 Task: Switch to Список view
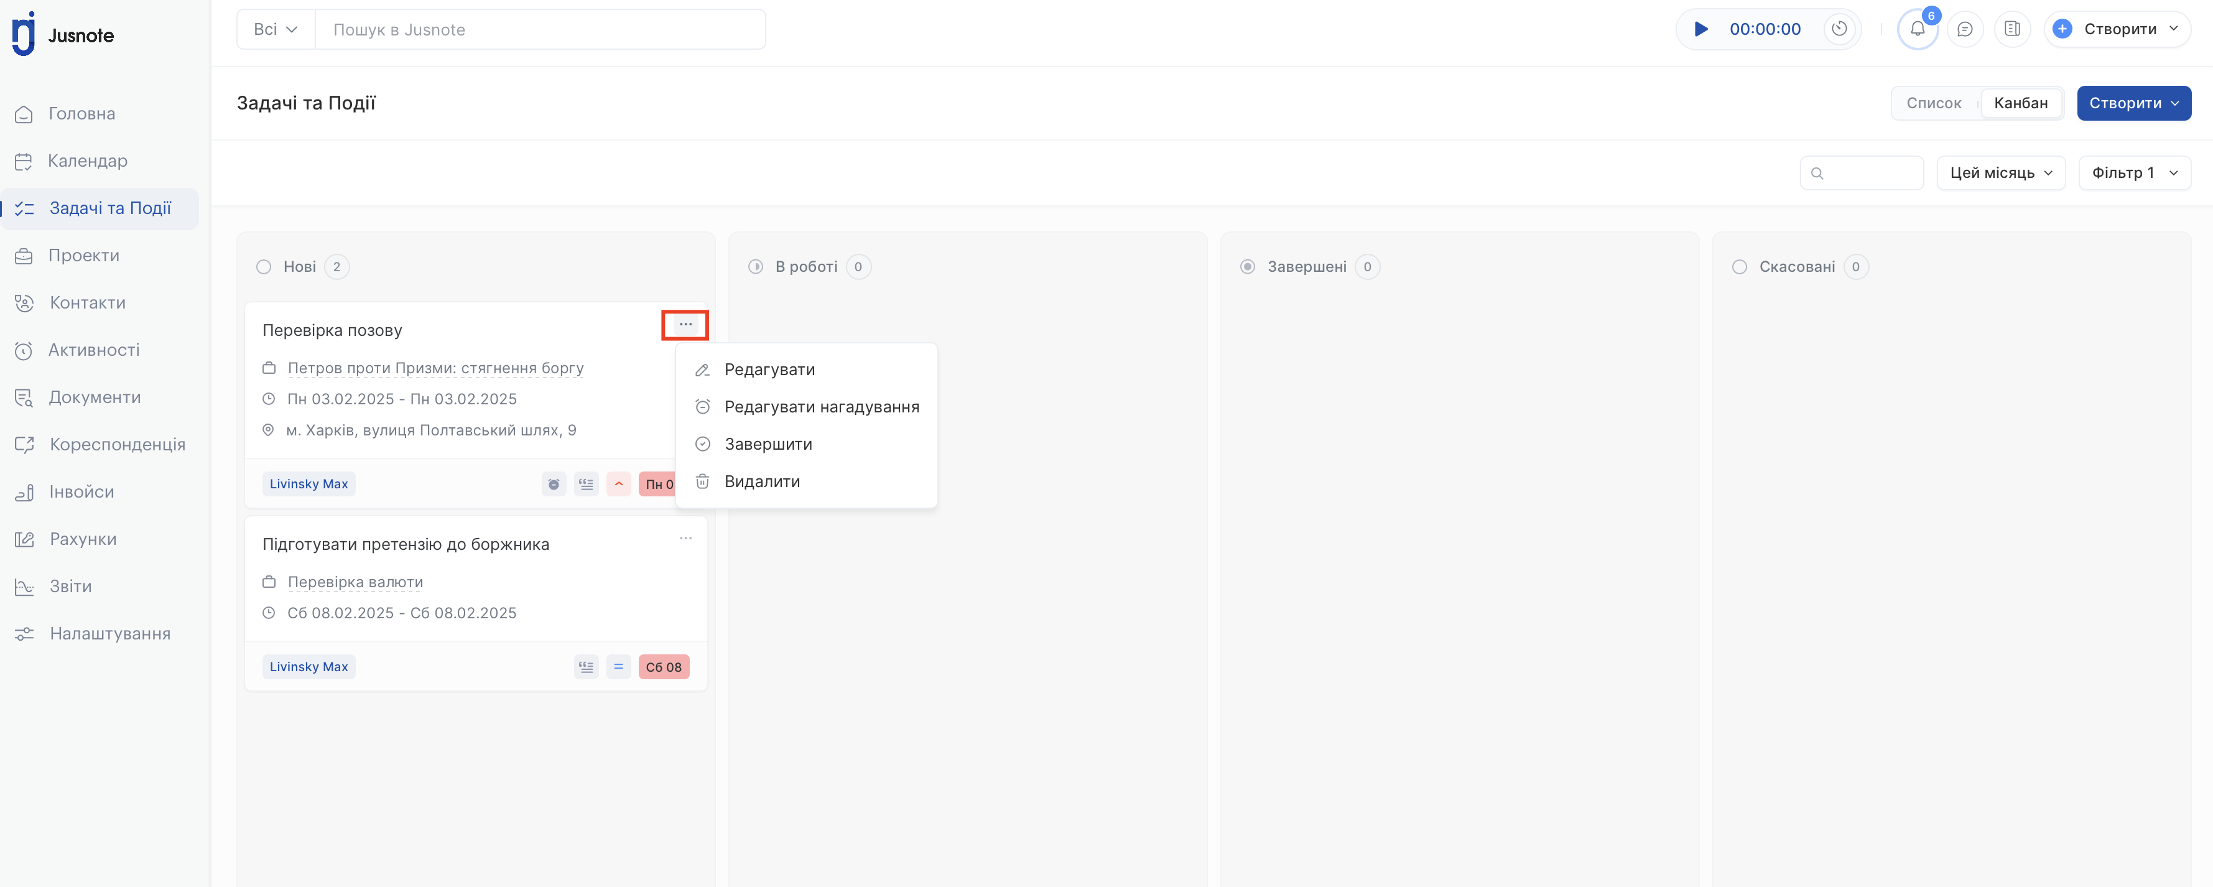[1934, 103]
